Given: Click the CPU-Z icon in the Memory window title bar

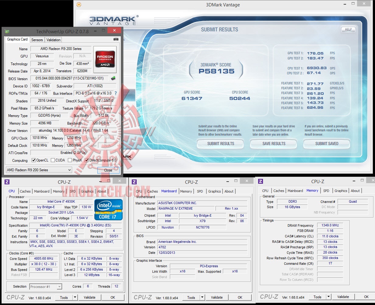Looking at the screenshot, I should coord(261,181).
